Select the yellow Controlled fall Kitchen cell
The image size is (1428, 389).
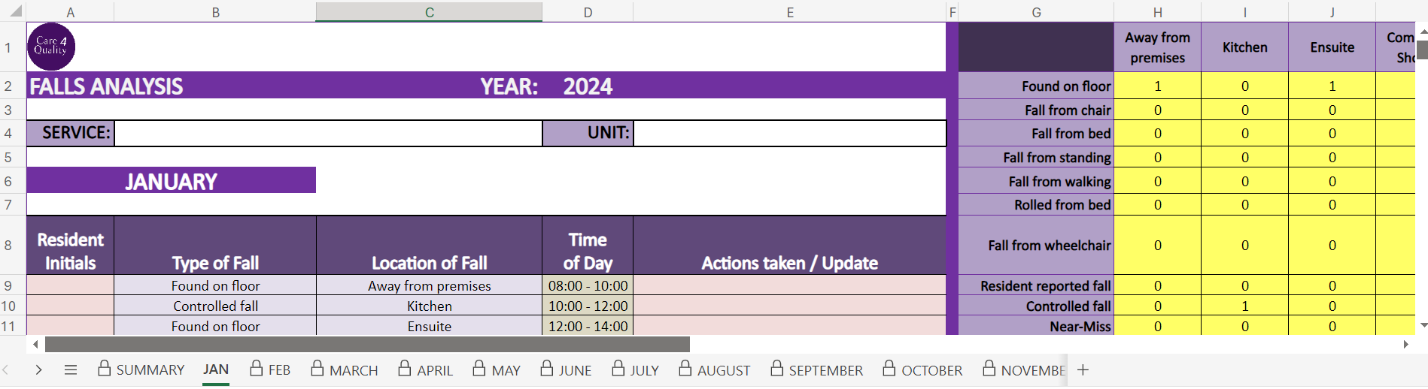(1244, 306)
